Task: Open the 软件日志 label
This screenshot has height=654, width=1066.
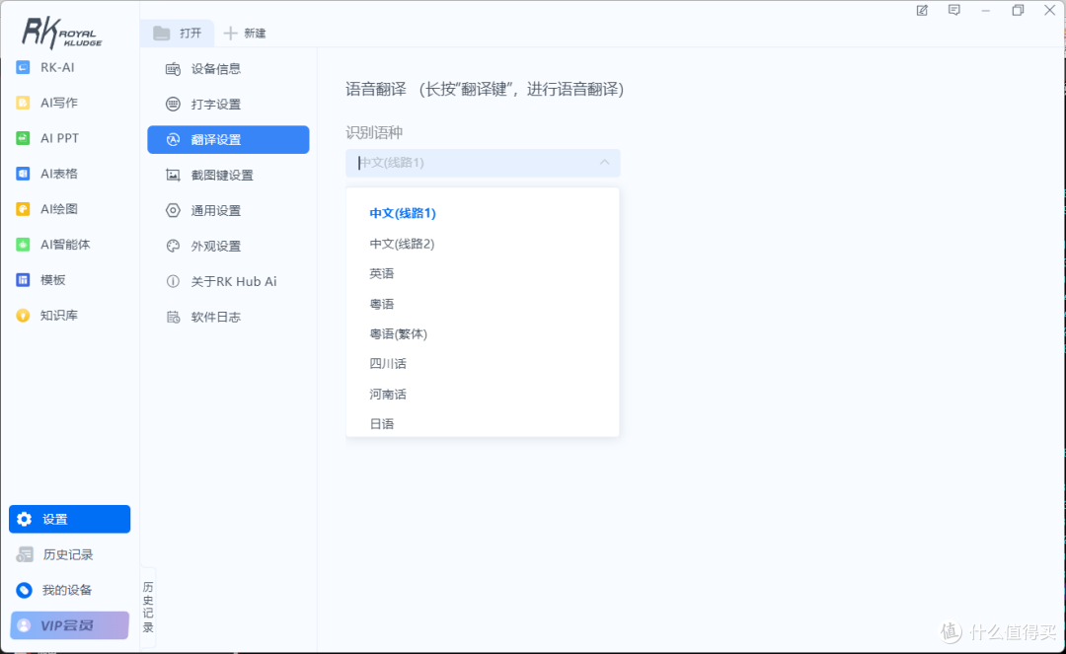Action: pyautogui.click(x=215, y=317)
